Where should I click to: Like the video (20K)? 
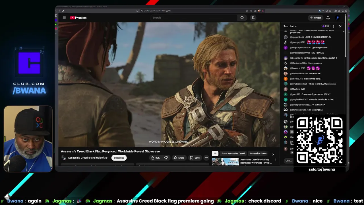click(155, 158)
